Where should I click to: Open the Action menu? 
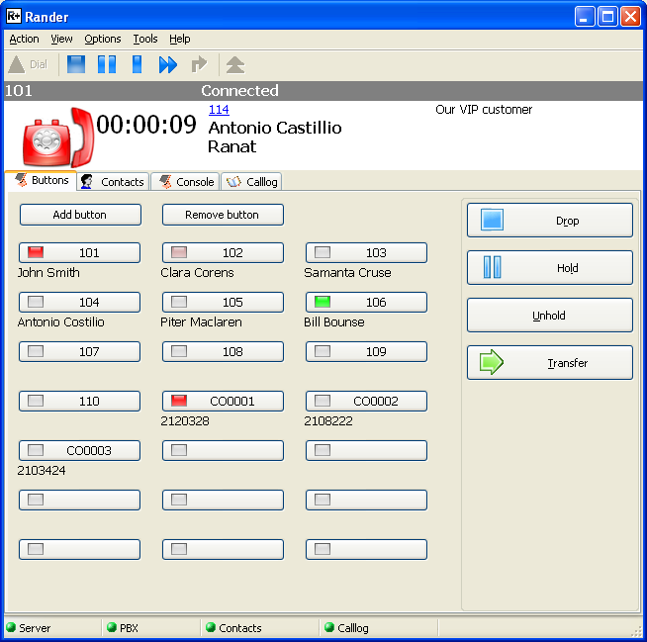[x=24, y=39]
